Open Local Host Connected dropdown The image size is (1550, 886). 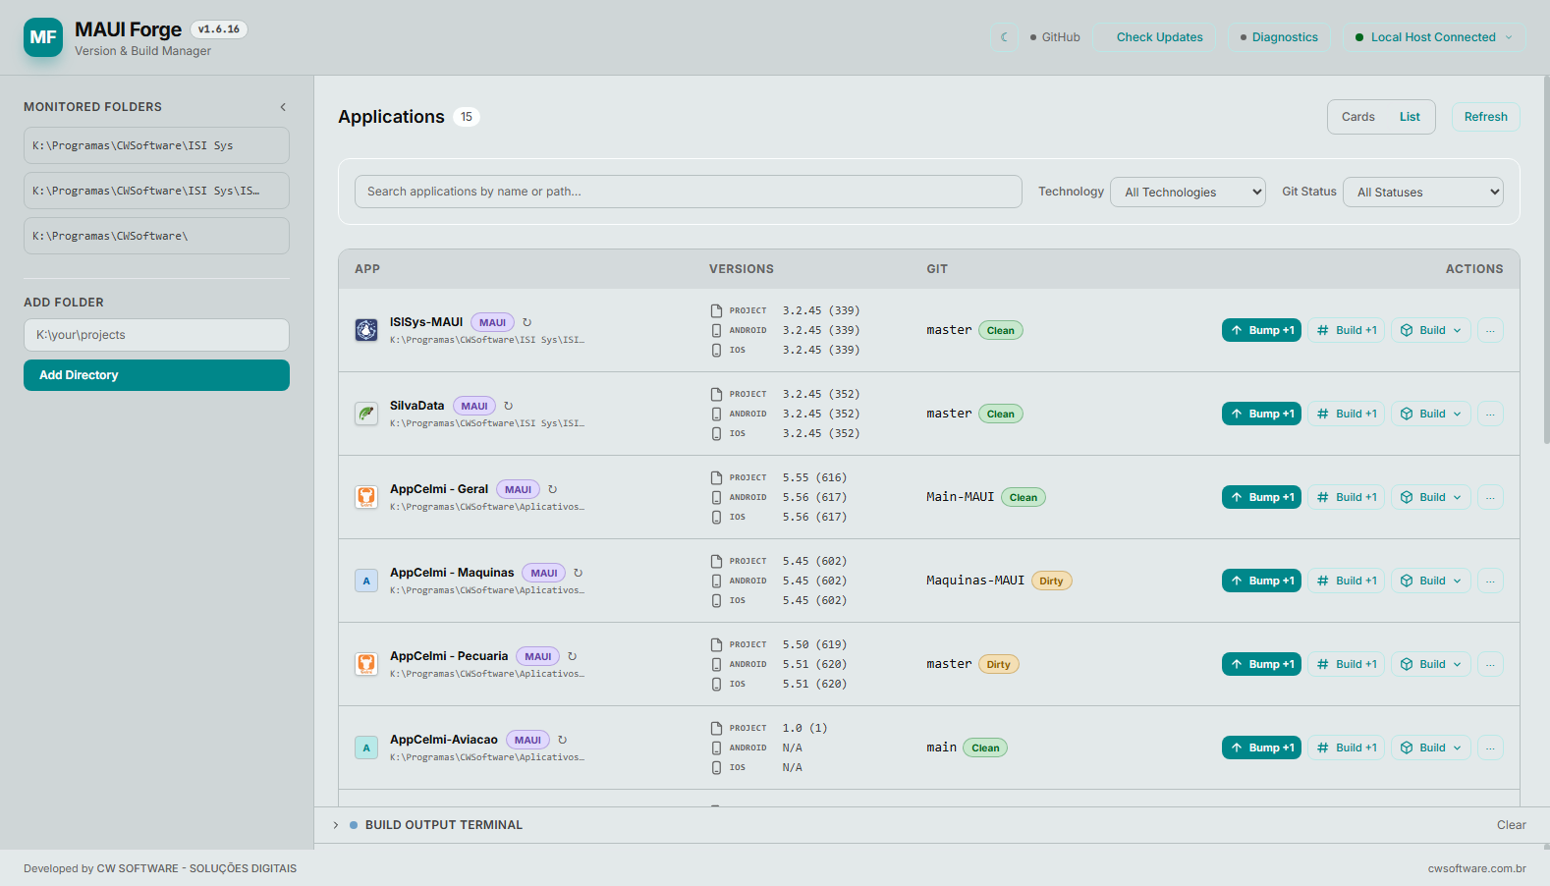(1434, 37)
